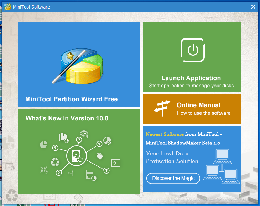The image size is (260, 206).
Task: Click the green recycle icon in What's New
Action: pyautogui.click(x=55, y=162)
